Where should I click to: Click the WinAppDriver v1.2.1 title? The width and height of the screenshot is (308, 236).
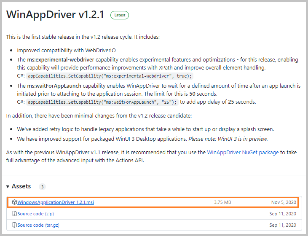tap(55, 15)
